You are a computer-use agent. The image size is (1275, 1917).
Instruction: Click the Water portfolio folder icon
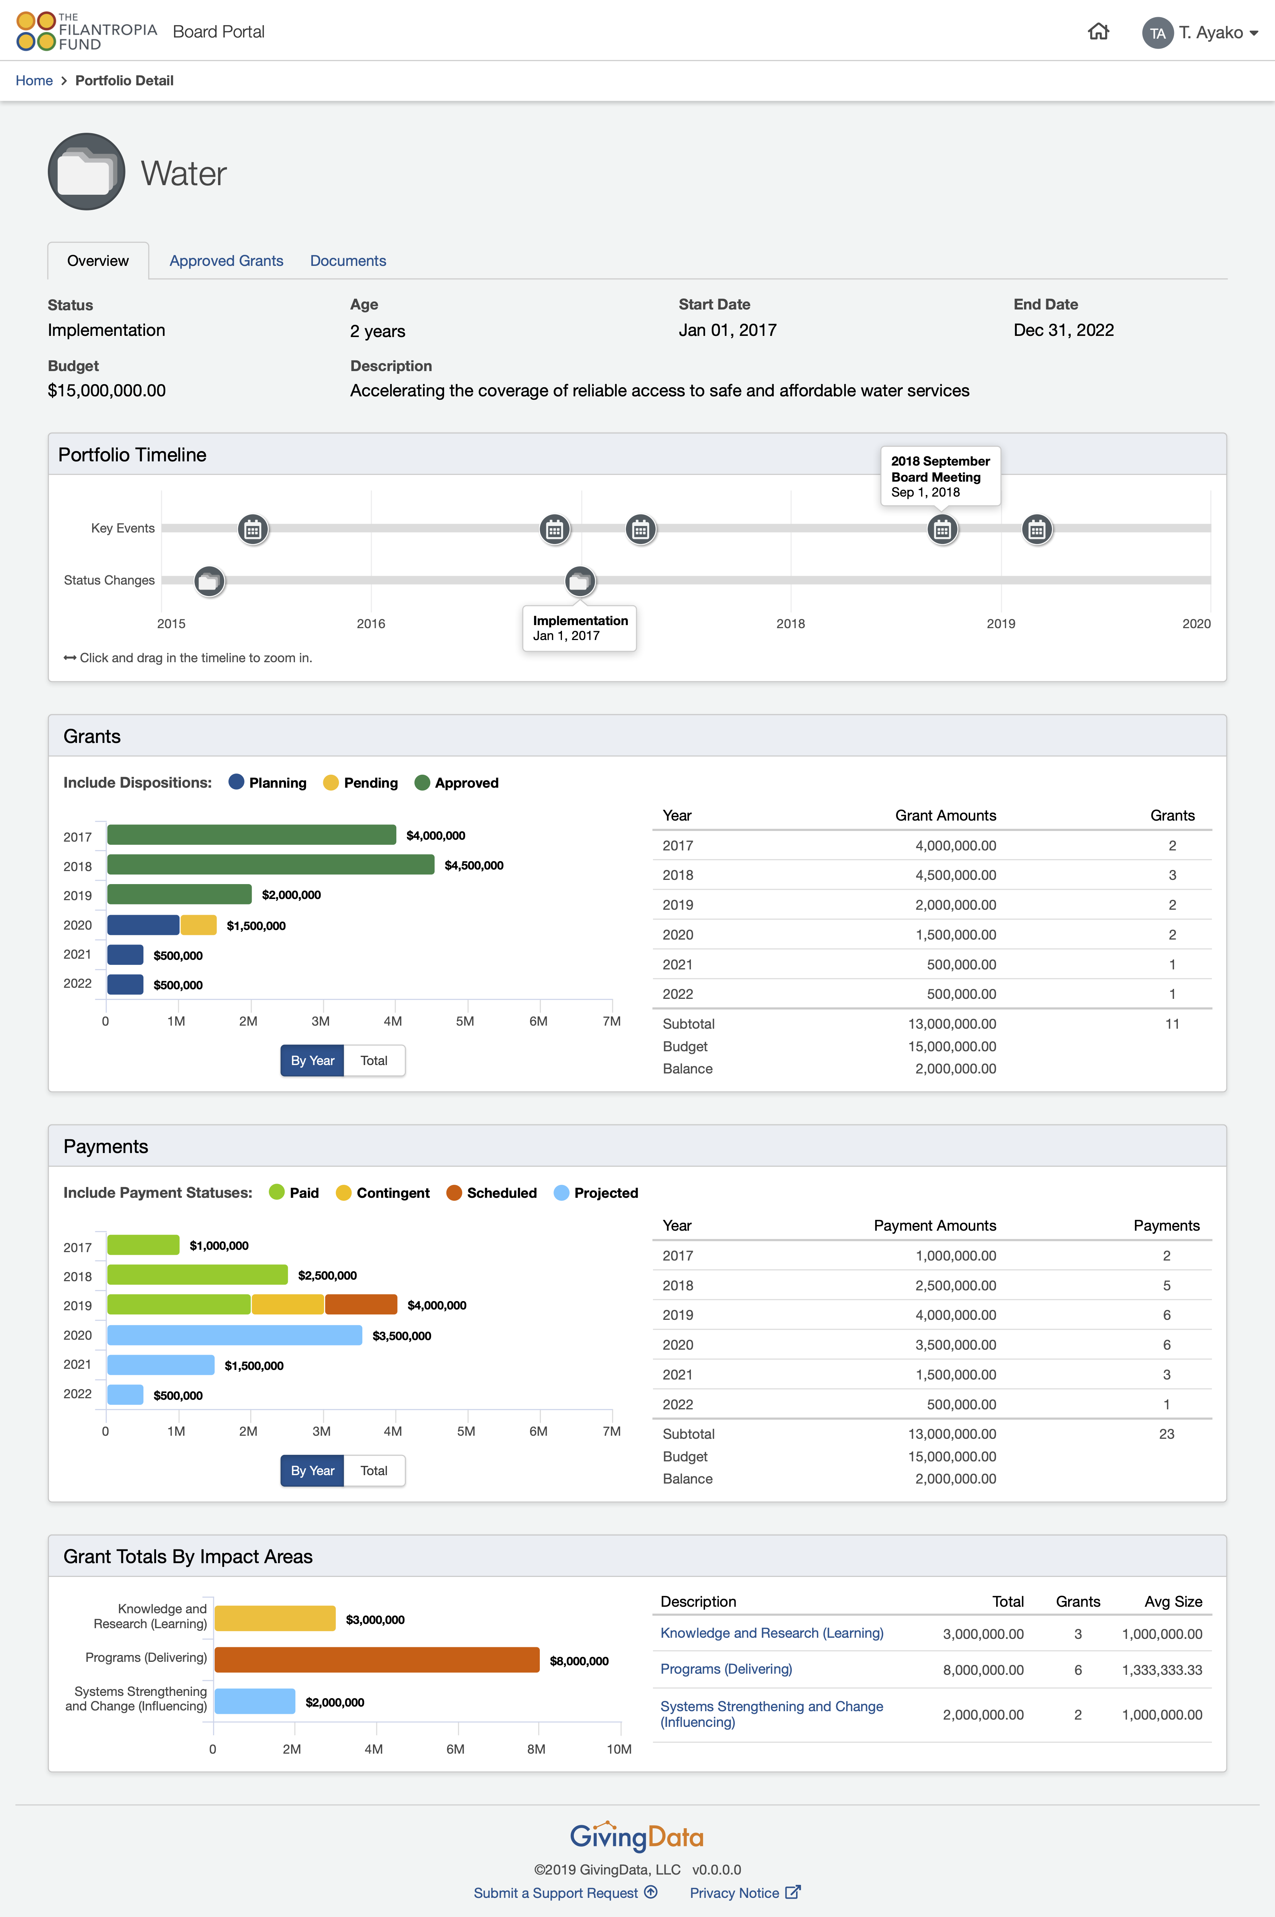(x=86, y=171)
